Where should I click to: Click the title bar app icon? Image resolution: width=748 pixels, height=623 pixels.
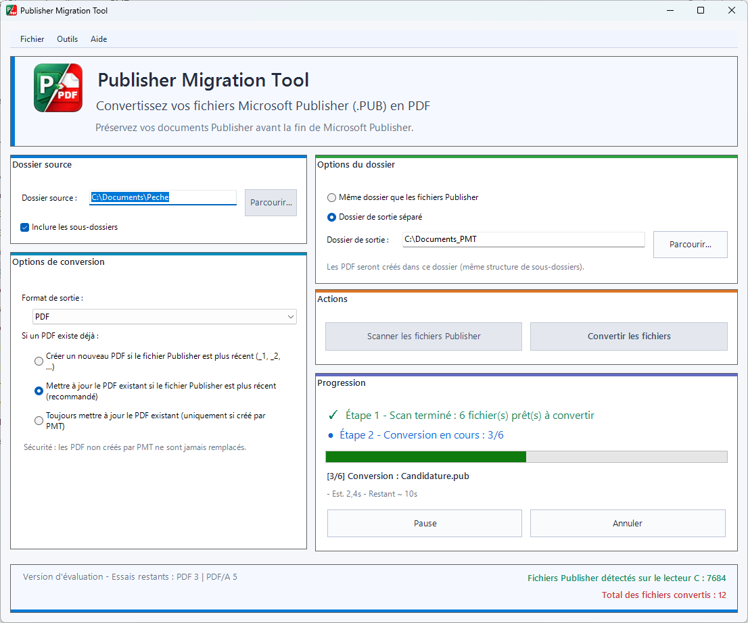point(11,10)
